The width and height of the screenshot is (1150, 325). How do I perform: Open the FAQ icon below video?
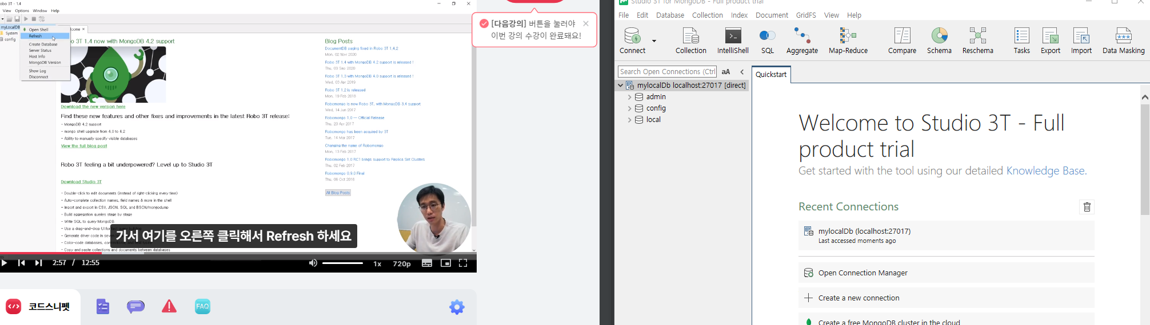(x=202, y=307)
